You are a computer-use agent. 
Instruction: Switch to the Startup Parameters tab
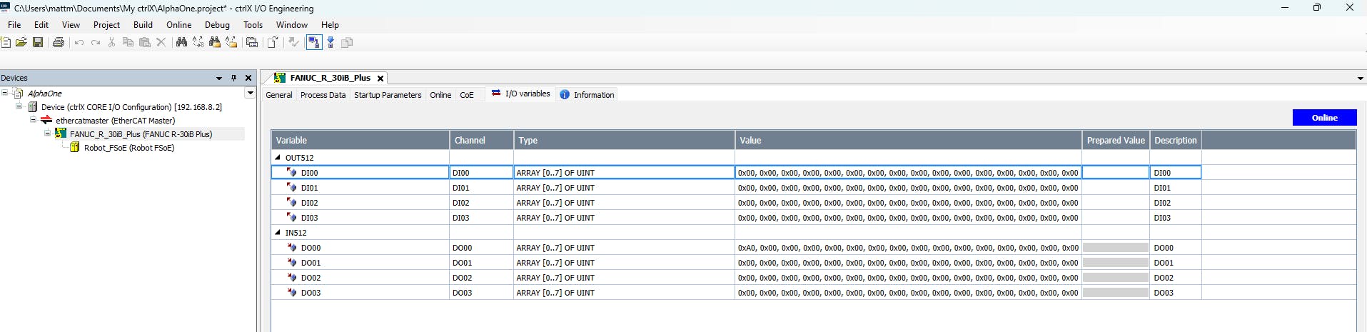(x=388, y=95)
